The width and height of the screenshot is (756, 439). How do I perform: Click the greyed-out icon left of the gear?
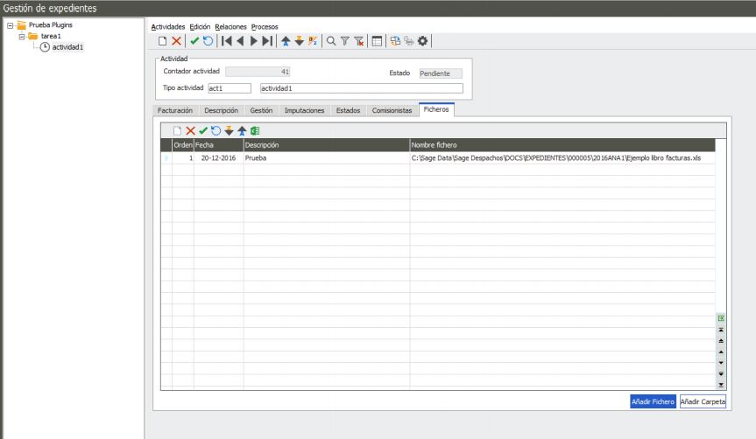(409, 41)
